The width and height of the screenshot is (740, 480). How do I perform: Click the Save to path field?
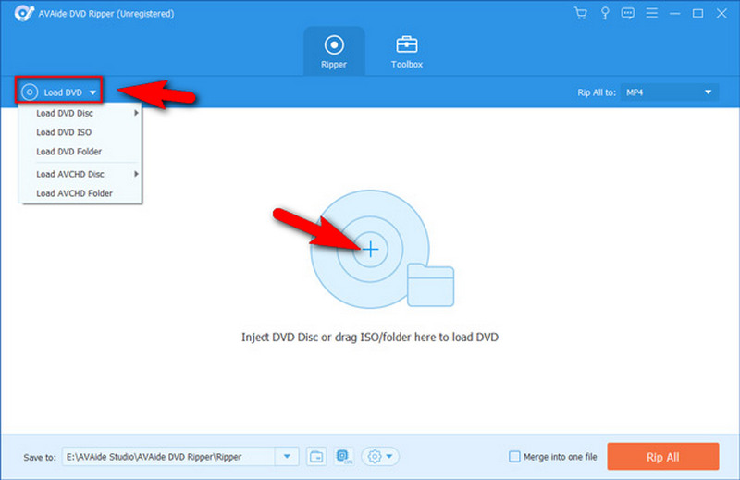point(168,456)
